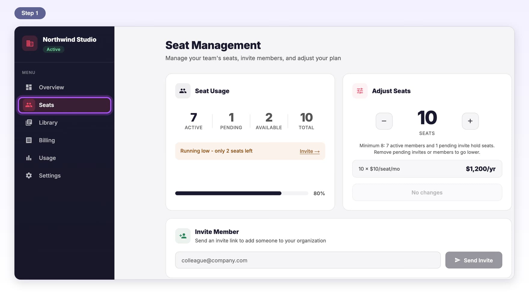Click the 80% usage label
The width and height of the screenshot is (529, 294).
319,194
